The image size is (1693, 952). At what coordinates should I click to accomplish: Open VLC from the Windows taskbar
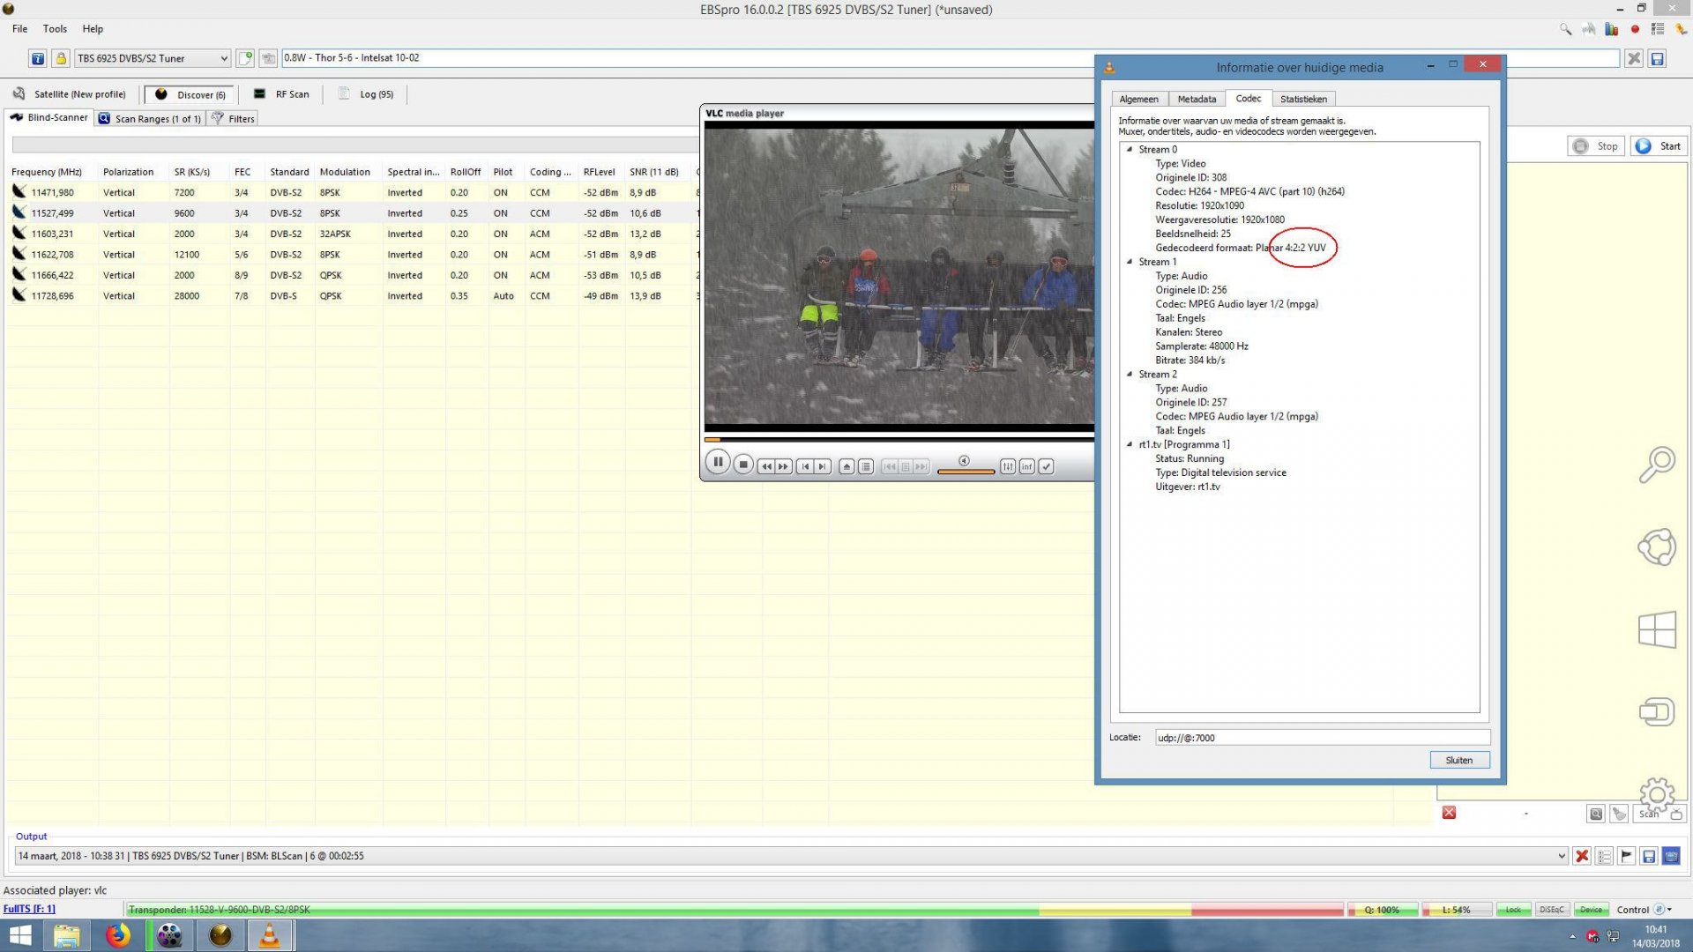pyautogui.click(x=270, y=935)
